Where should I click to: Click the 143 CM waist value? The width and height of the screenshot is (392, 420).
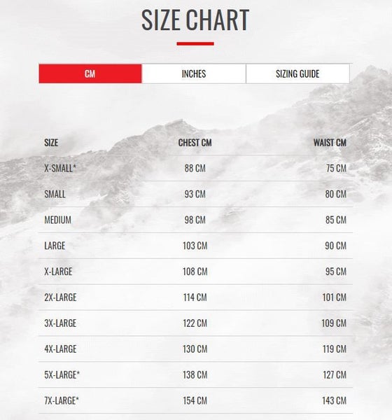334,400
